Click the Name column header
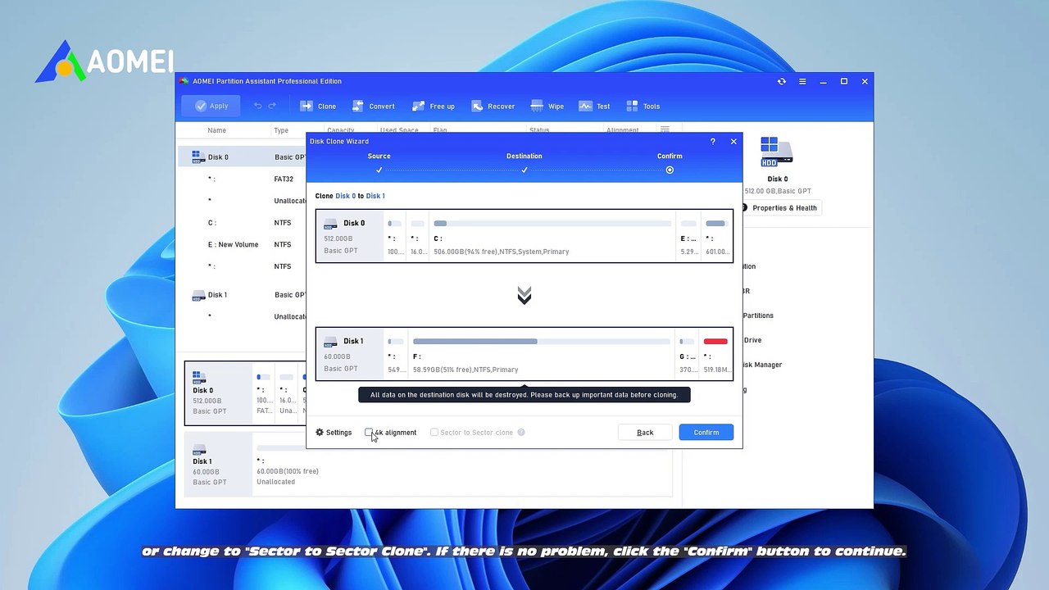Image resolution: width=1049 pixels, height=590 pixels. click(216, 130)
